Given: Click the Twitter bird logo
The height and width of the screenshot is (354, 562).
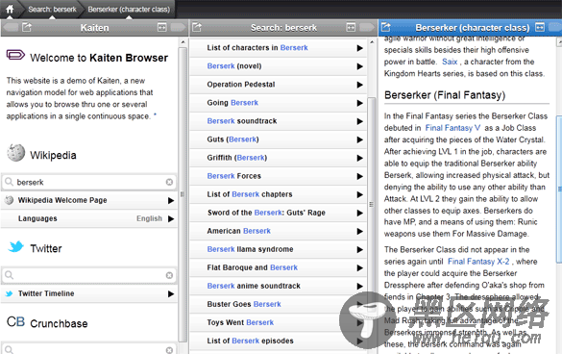Looking at the screenshot, I should (x=15, y=246).
